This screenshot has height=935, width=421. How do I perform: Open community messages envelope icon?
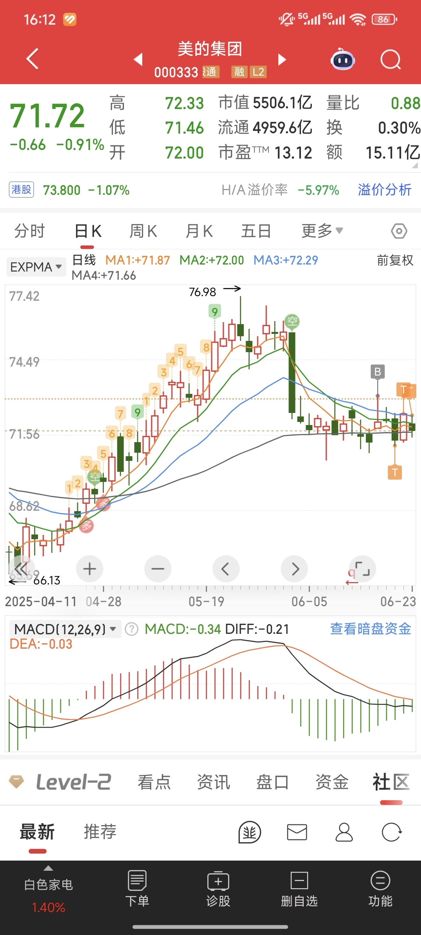(297, 832)
